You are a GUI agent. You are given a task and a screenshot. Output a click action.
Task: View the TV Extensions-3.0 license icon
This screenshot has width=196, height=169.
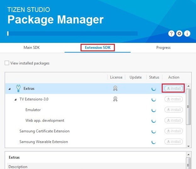click(x=115, y=99)
